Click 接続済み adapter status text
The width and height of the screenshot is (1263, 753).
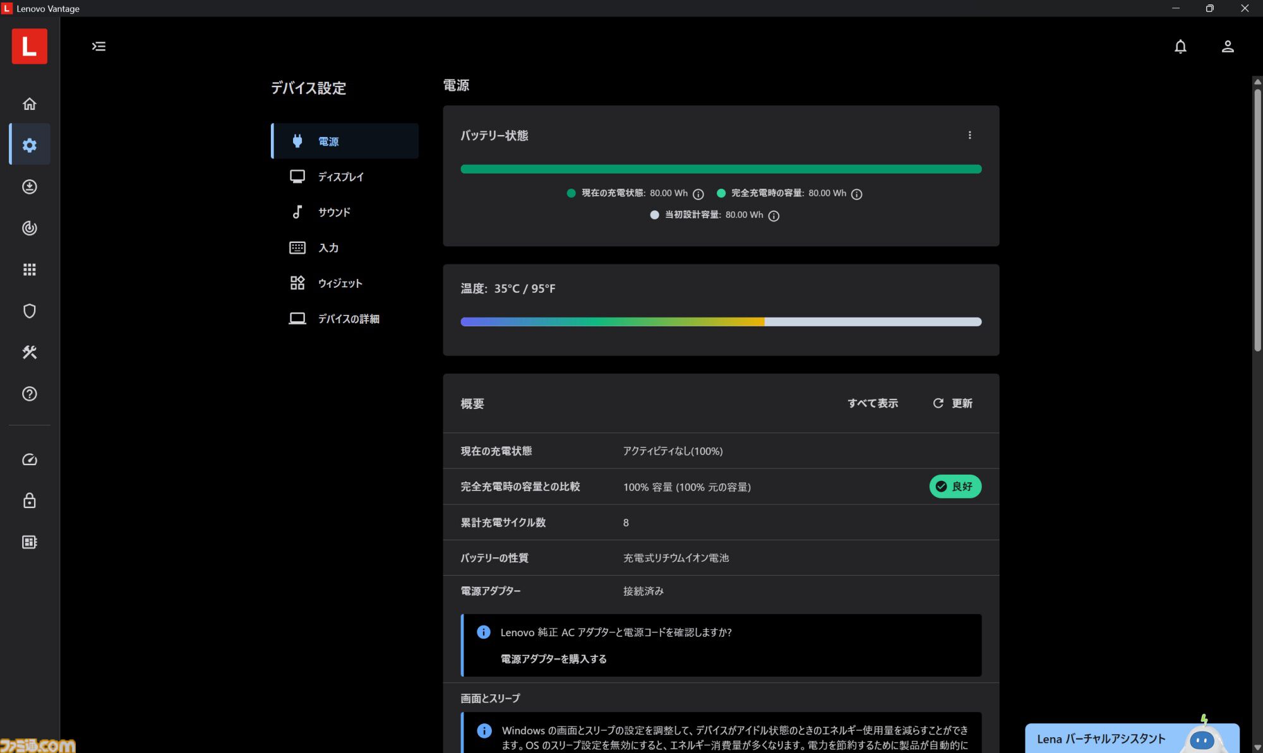(x=643, y=591)
